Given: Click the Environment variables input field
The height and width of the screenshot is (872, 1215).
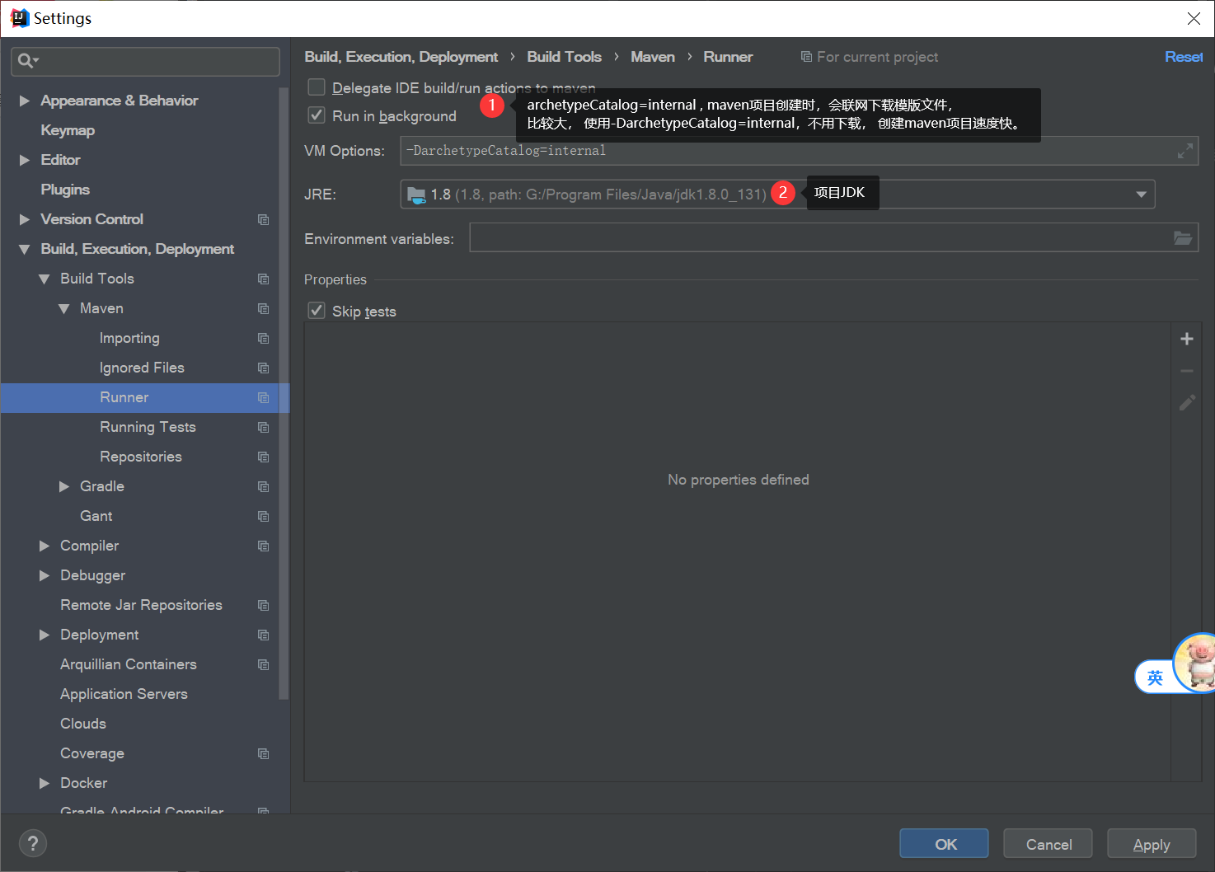Looking at the screenshot, I should click(x=833, y=237).
